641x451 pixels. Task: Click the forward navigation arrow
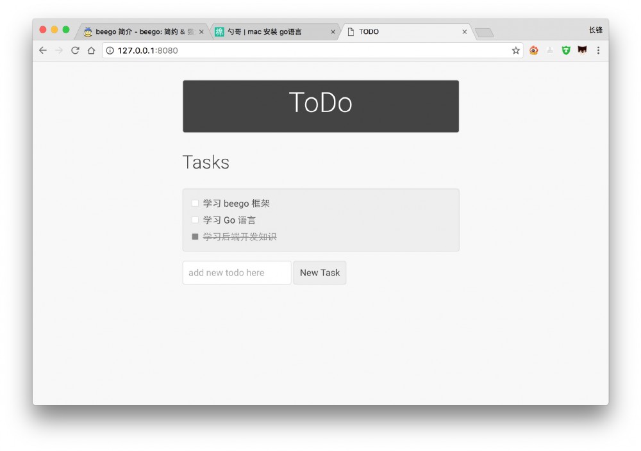tap(57, 50)
